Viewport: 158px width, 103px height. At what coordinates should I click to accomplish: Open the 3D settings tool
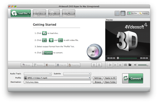pyautogui.click(x=54, y=13)
